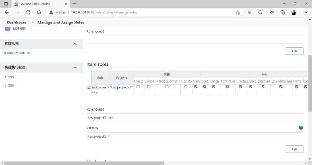Toggle credentials View checkbox for testproject-role
The width and height of the screenshot is (312, 165).
pos(196,87)
